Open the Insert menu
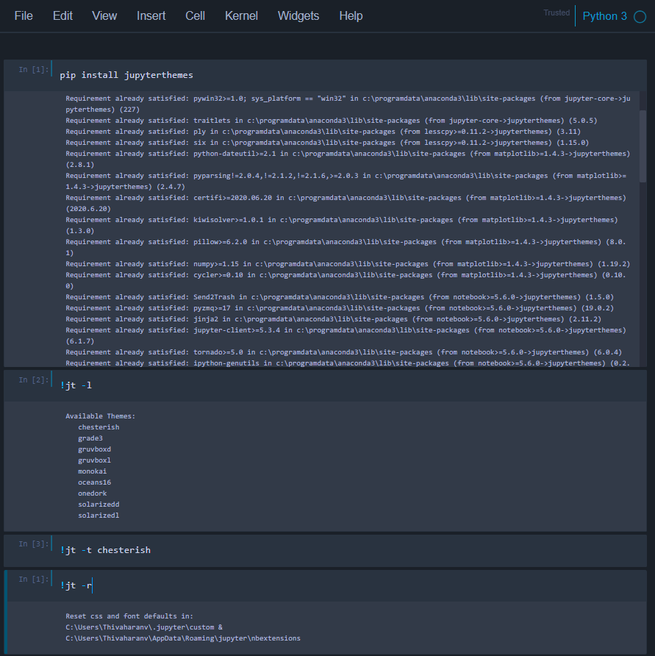Viewport: 655px width, 656px height. 151,15
